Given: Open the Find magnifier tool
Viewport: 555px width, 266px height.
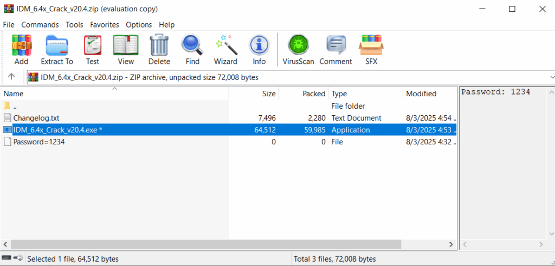Looking at the screenshot, I should [192, 45].
